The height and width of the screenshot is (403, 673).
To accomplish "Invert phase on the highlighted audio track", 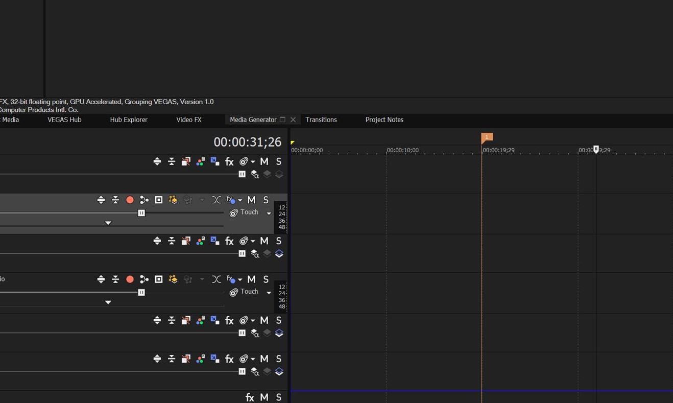I will [x=217, y=200].
